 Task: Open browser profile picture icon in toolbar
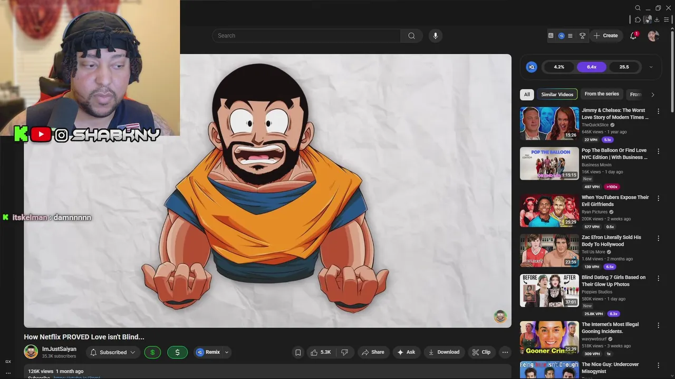pos(647,19)
